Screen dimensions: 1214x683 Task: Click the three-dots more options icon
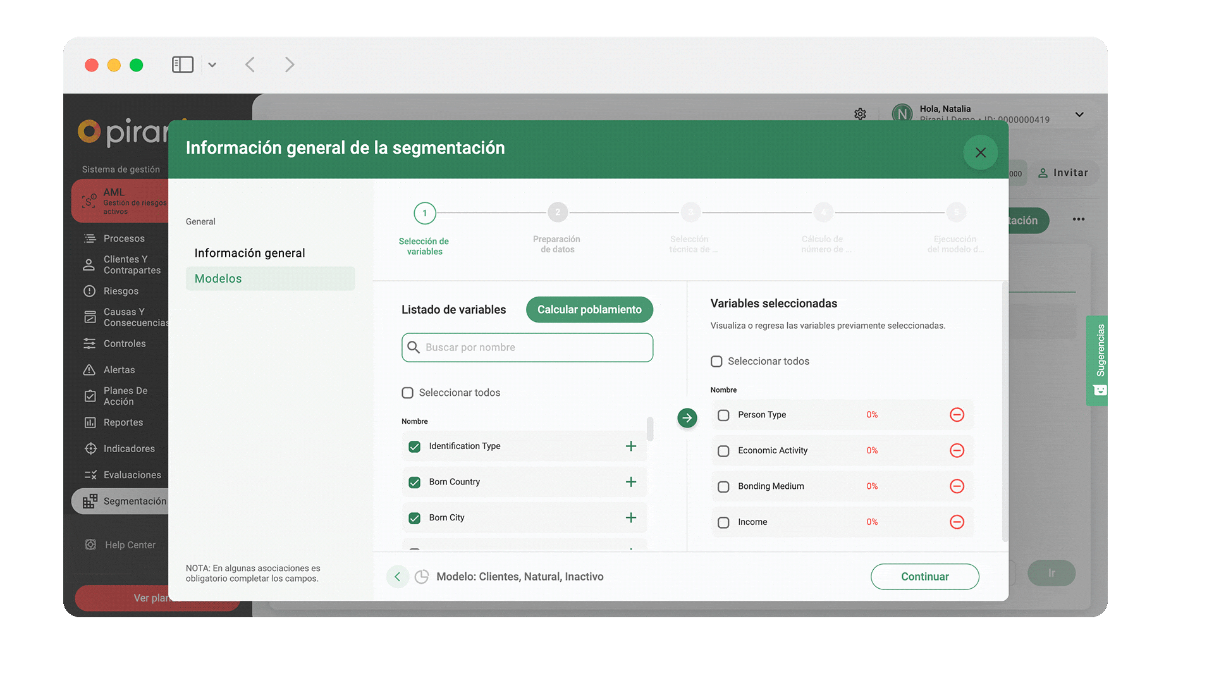(x=1079, y=219)
